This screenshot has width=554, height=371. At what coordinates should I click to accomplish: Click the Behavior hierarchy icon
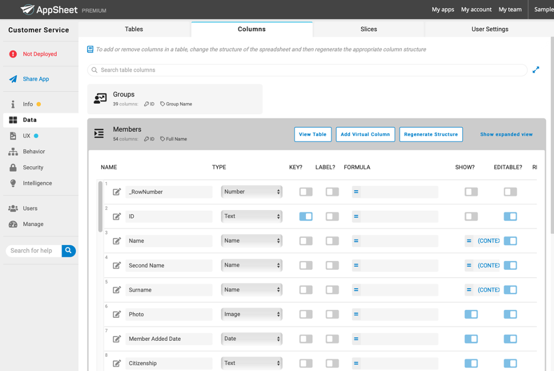(x=13, y=151)
